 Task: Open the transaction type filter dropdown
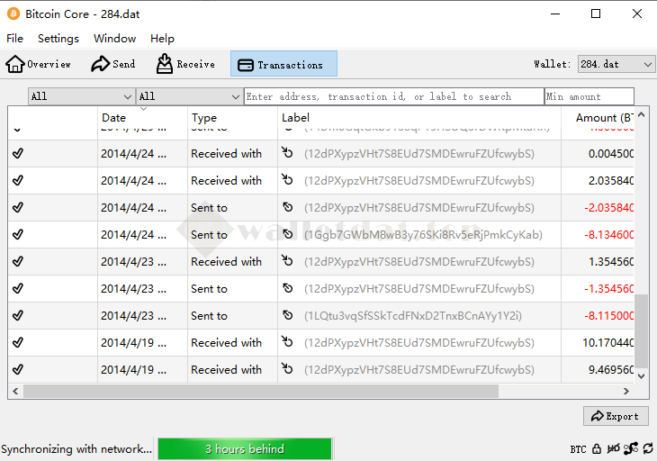coord(189,96)
